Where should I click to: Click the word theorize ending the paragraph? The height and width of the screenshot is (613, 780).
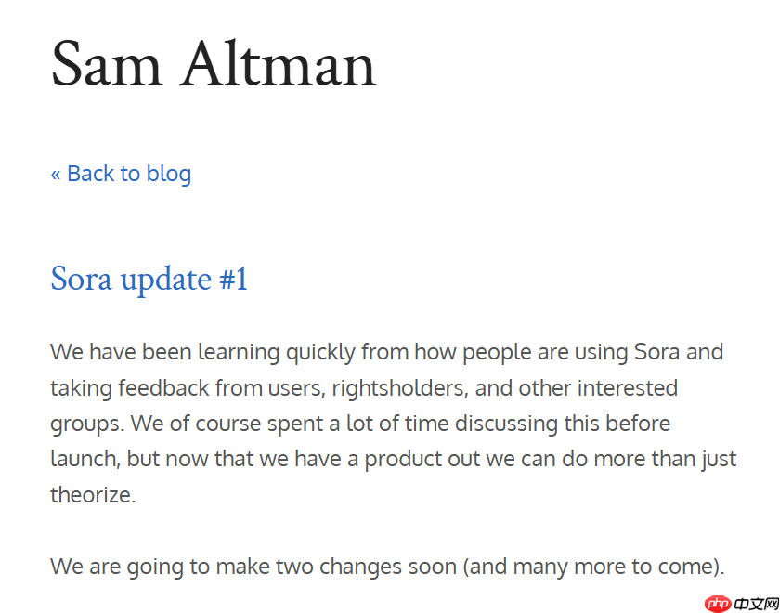92,494
